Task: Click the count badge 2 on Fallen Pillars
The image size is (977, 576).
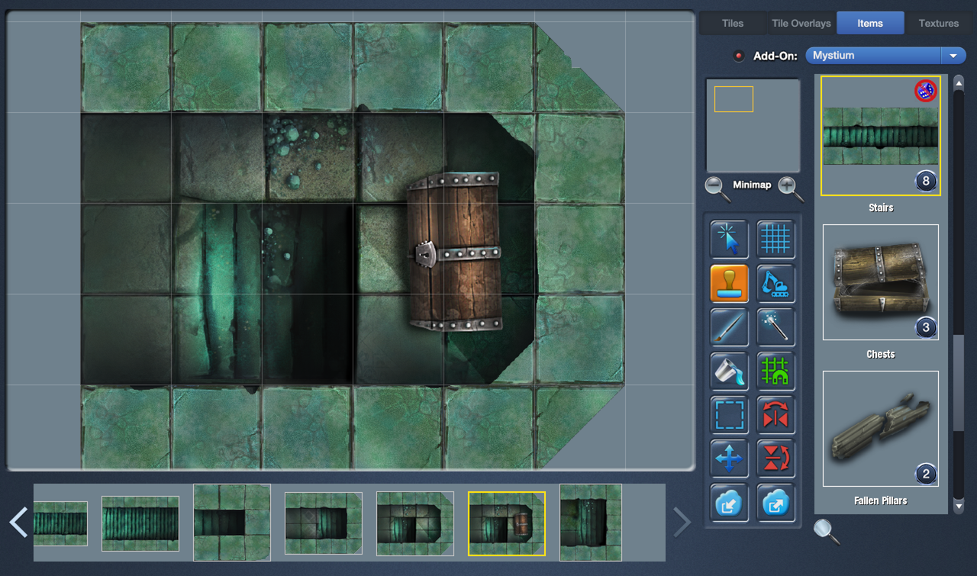Action: pos(926,475)
